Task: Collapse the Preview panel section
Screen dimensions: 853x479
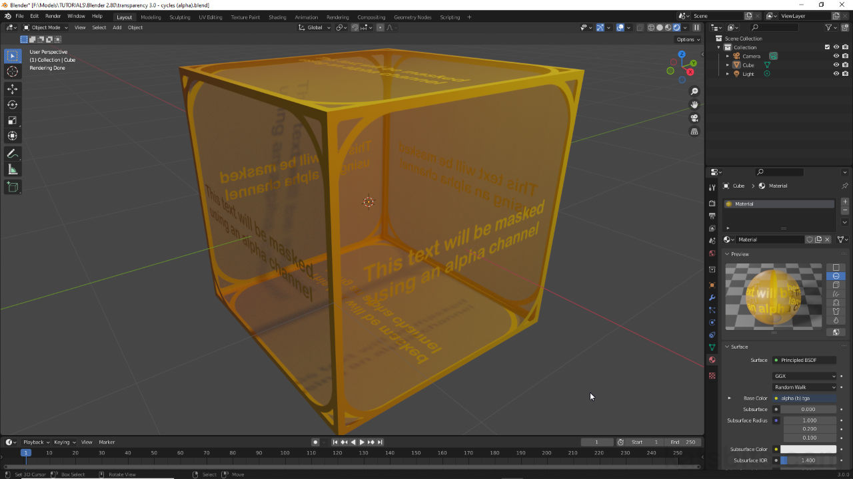Action: click(740, 254)
